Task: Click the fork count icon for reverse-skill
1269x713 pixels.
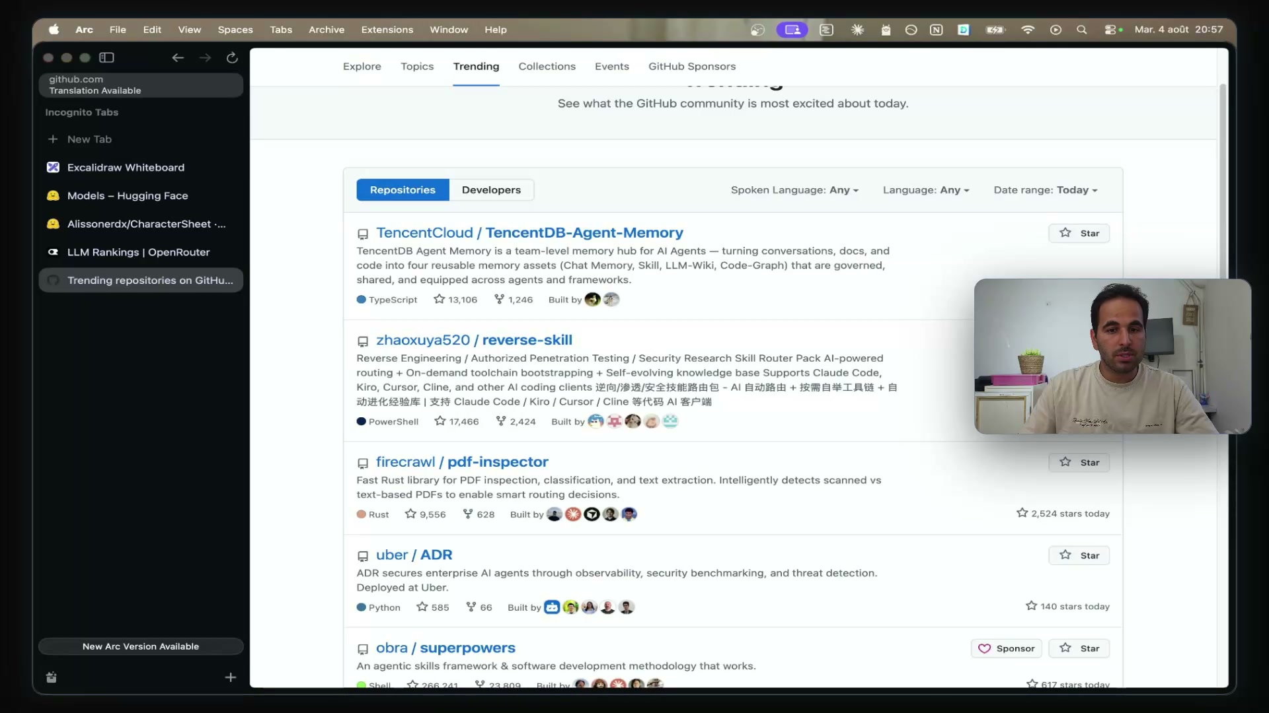Action: (x=501, y=421)
